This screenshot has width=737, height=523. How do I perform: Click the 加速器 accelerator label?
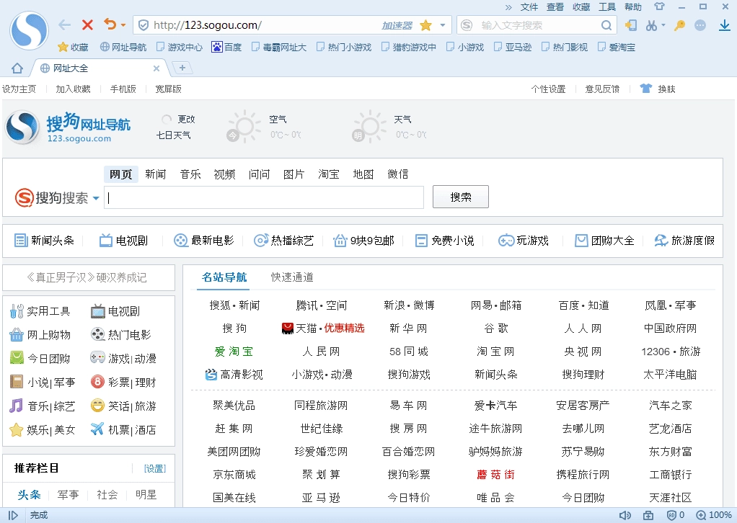397,25
